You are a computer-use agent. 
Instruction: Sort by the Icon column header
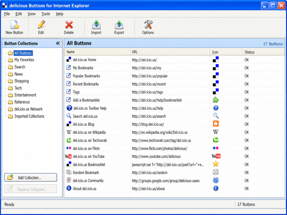click(x=226, y=52)
